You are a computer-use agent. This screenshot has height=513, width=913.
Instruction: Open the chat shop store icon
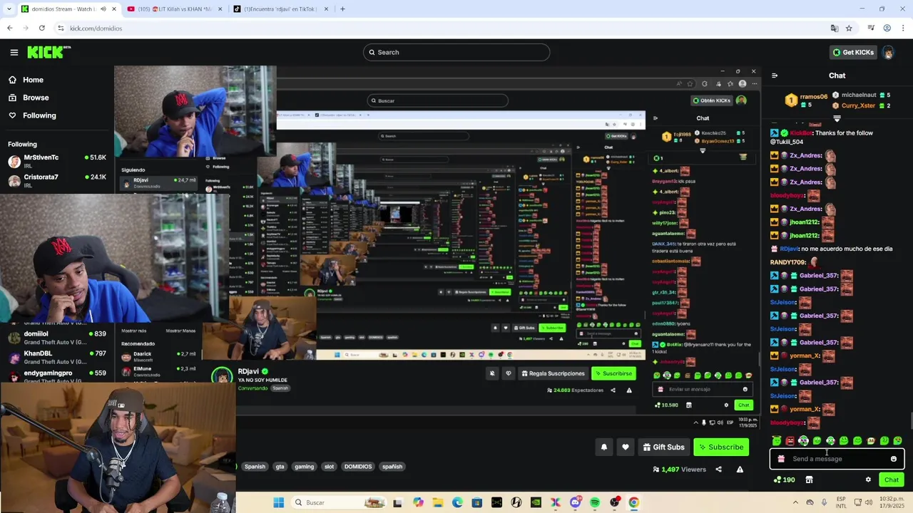[x=809, y=480]
